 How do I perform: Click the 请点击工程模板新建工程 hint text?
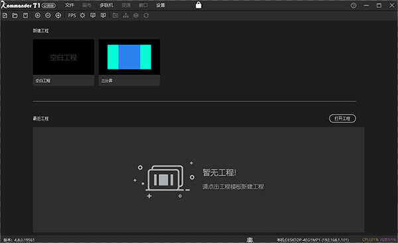coord(233,187)
